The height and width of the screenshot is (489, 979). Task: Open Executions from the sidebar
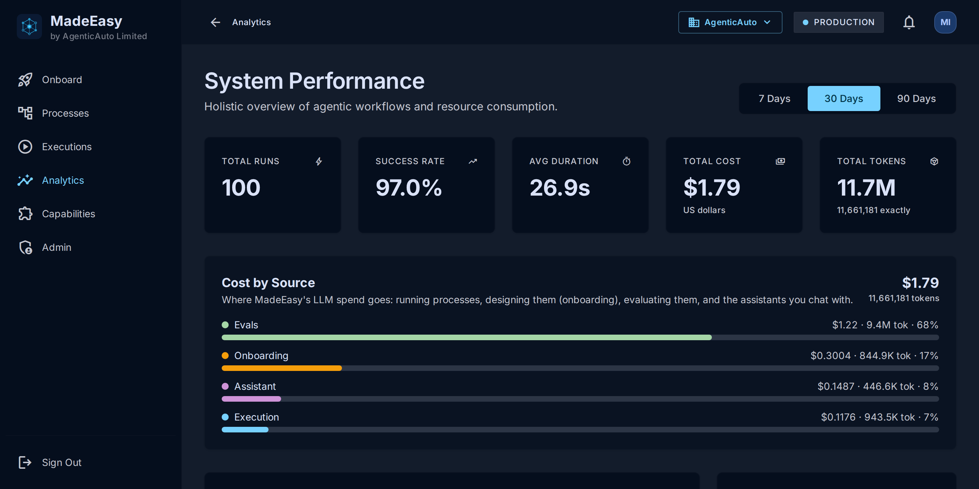pos(67,147)
